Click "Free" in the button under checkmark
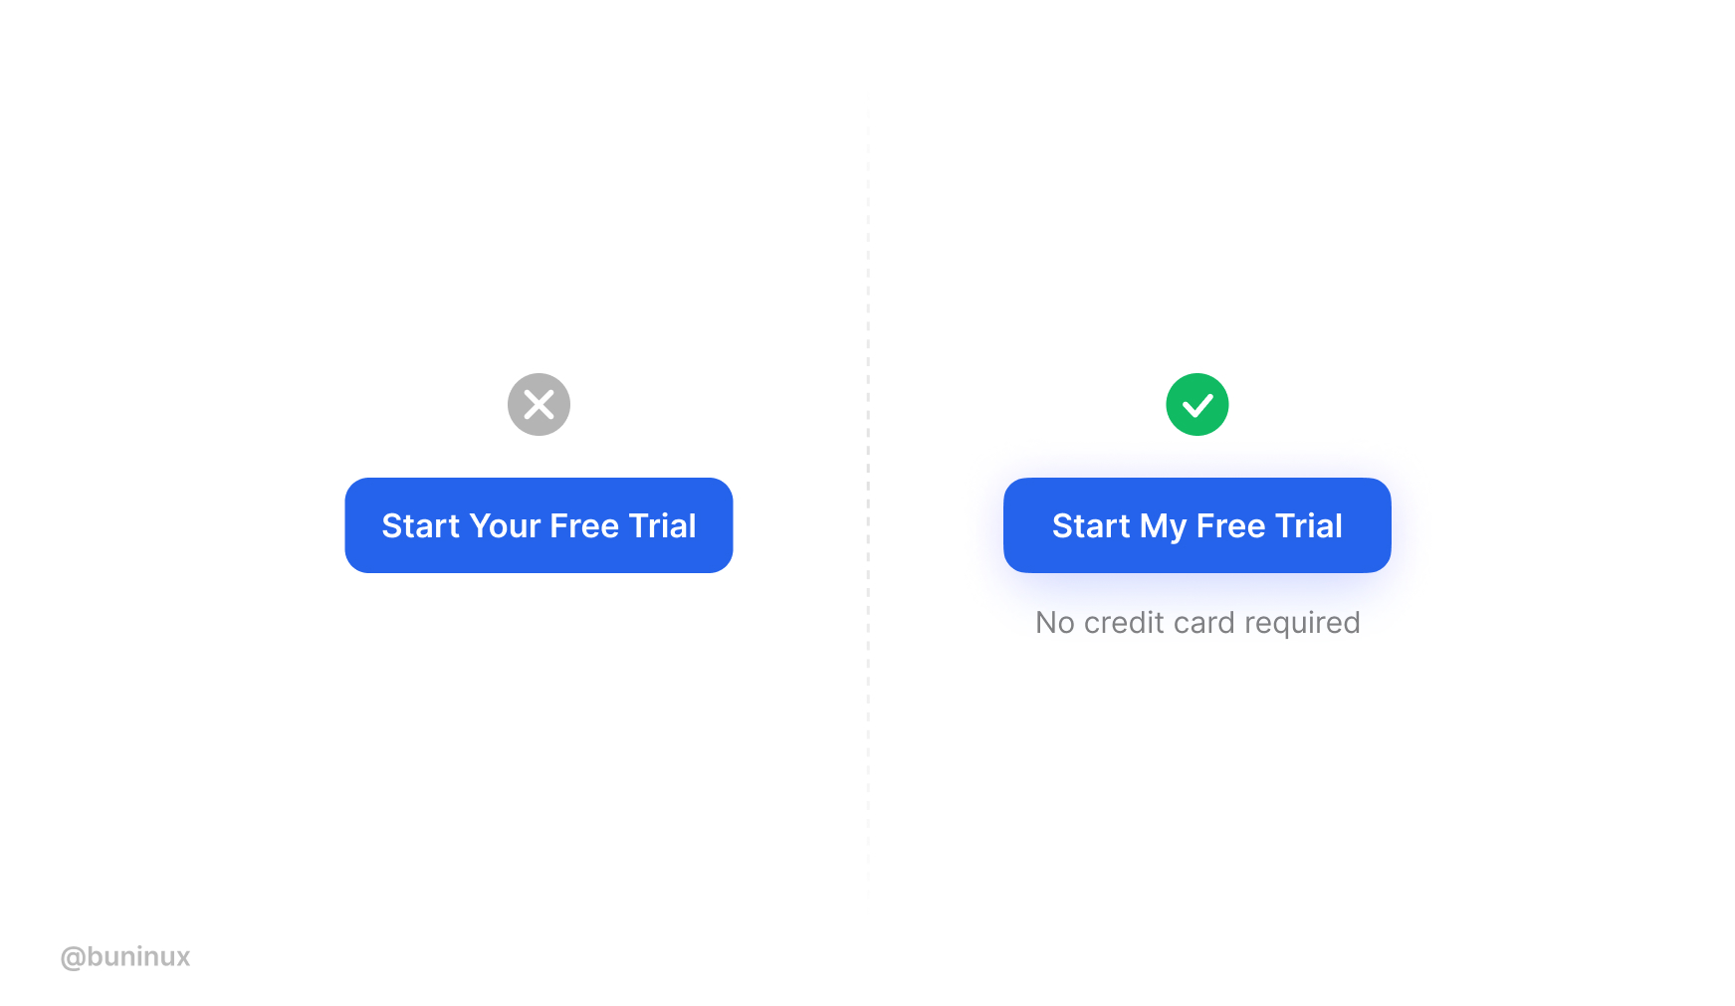This screenshot has height=1006, width=1735. point(1230,525)
